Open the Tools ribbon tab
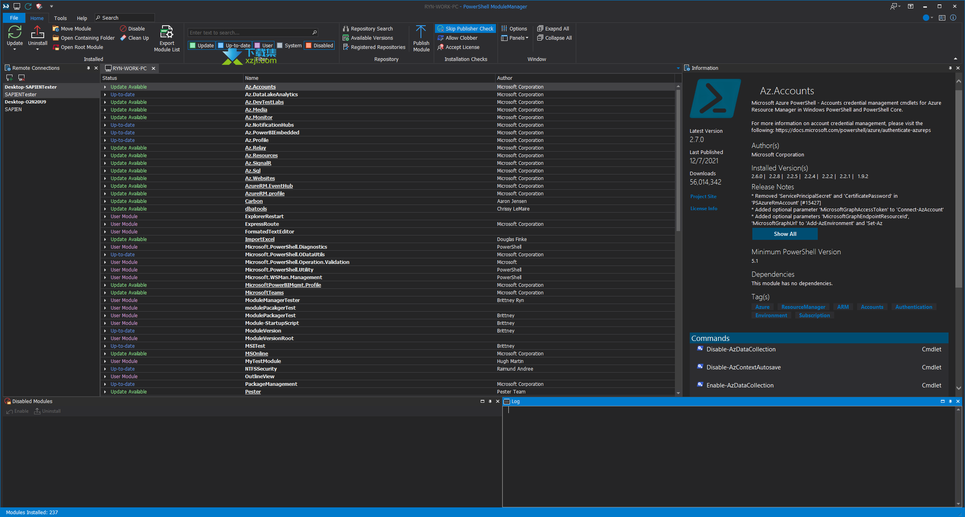This screenshot has width=965, height=517. (x=60, y=18)
